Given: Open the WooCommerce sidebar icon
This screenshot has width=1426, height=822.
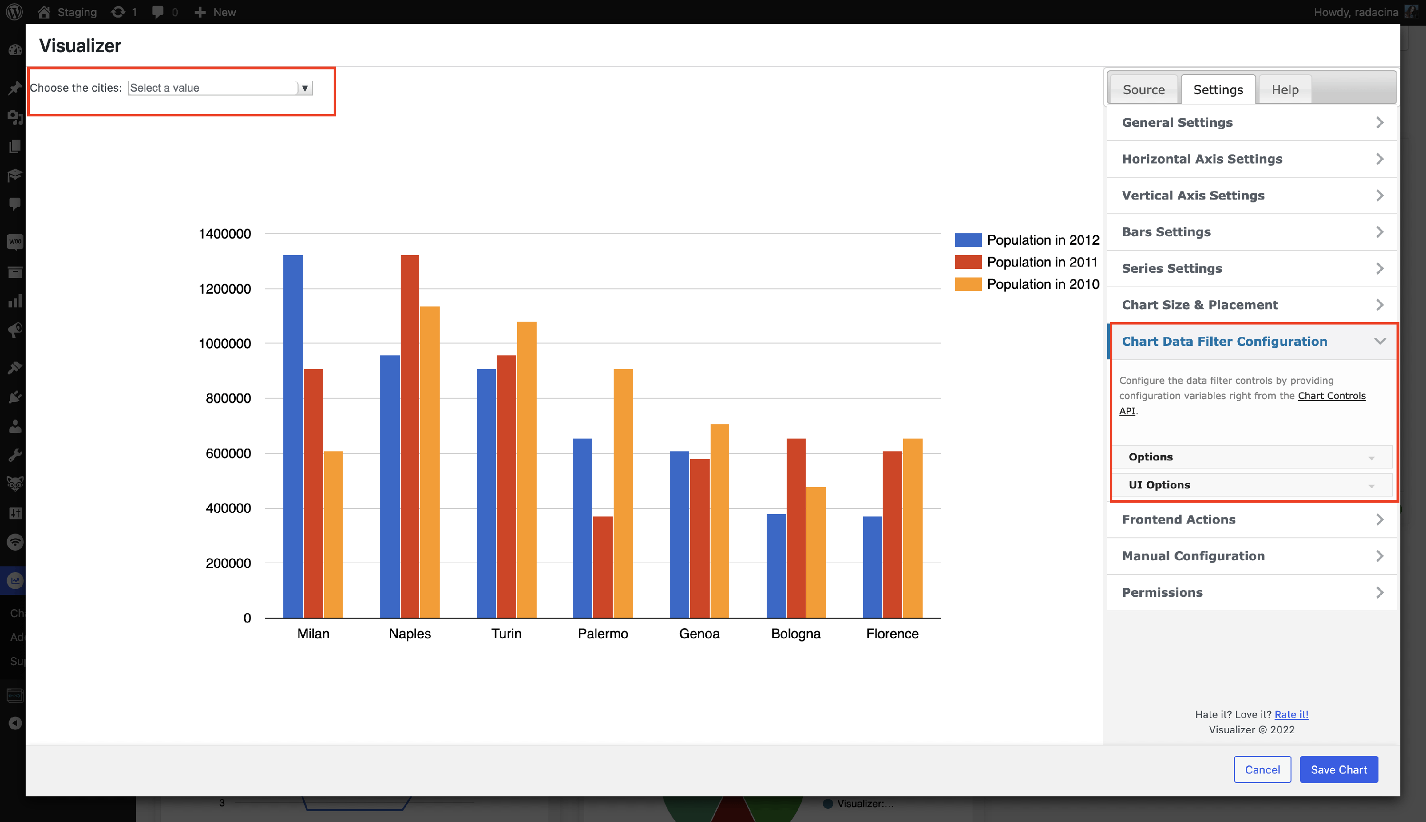Looking at the screenshot, I should (x=15, y=242).
